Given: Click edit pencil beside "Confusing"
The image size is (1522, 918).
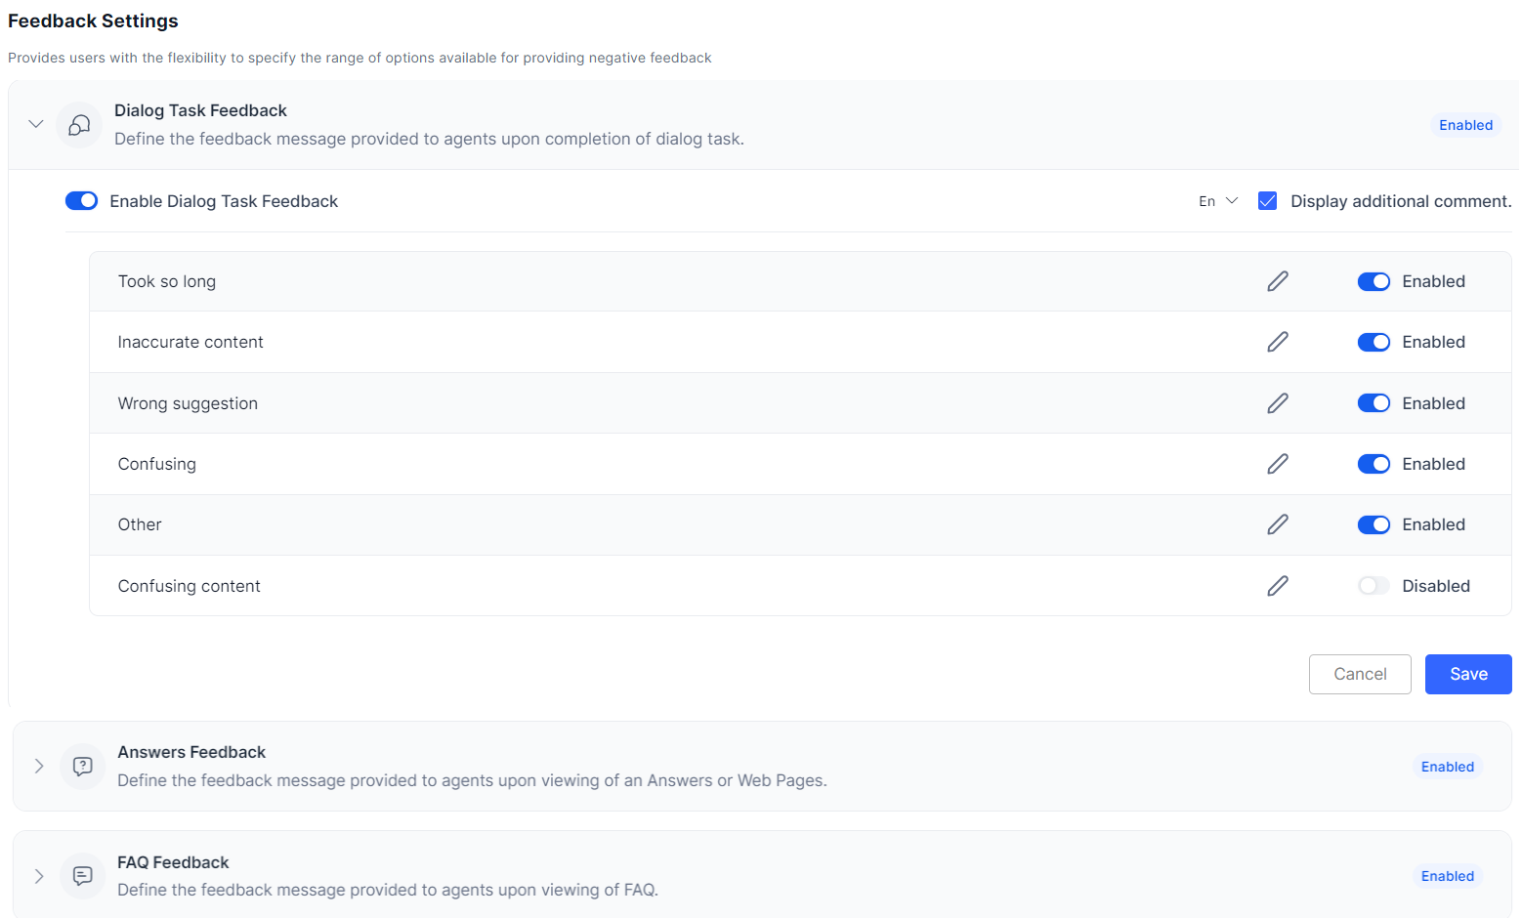Looking at the screenshot, I should pos(1277,464).
